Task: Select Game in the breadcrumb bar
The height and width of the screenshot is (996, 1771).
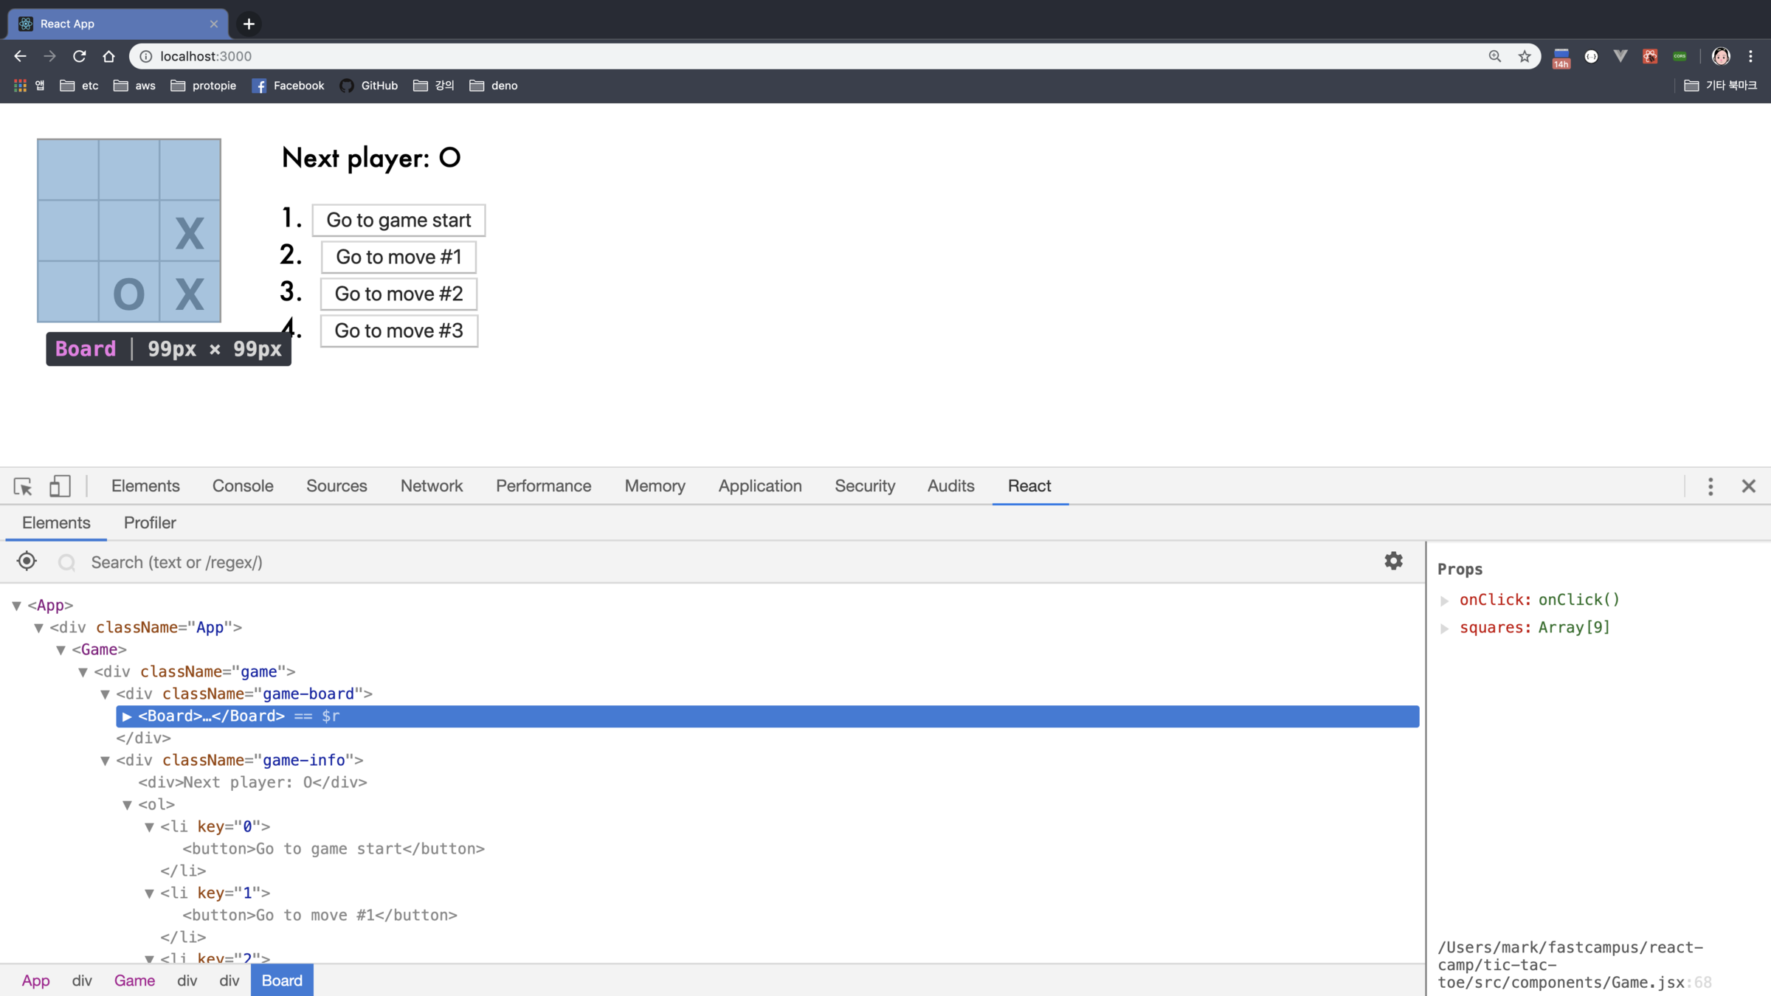Action: (x=134, y=981)
